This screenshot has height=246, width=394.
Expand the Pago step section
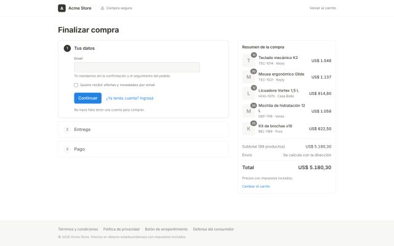(143, 149)
